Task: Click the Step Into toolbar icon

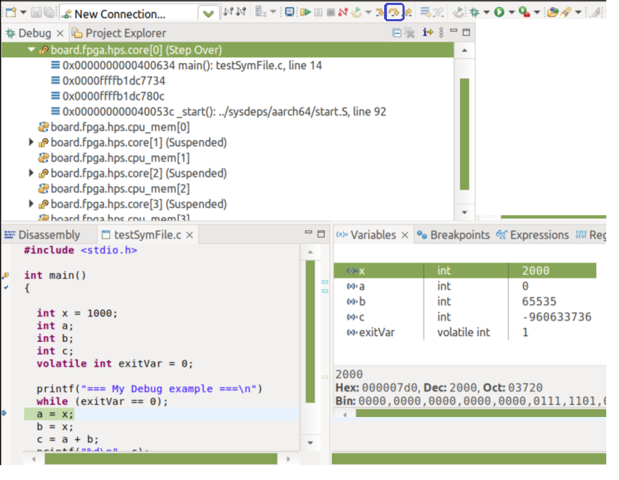Action: click(x=380, y=12)
